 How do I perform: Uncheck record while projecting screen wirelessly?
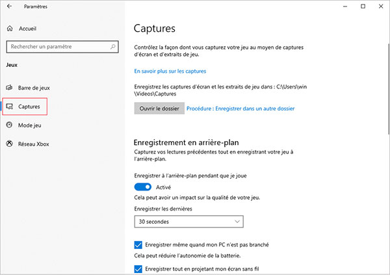137,268
